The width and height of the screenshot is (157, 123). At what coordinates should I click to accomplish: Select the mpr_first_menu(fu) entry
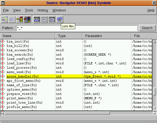24,81
